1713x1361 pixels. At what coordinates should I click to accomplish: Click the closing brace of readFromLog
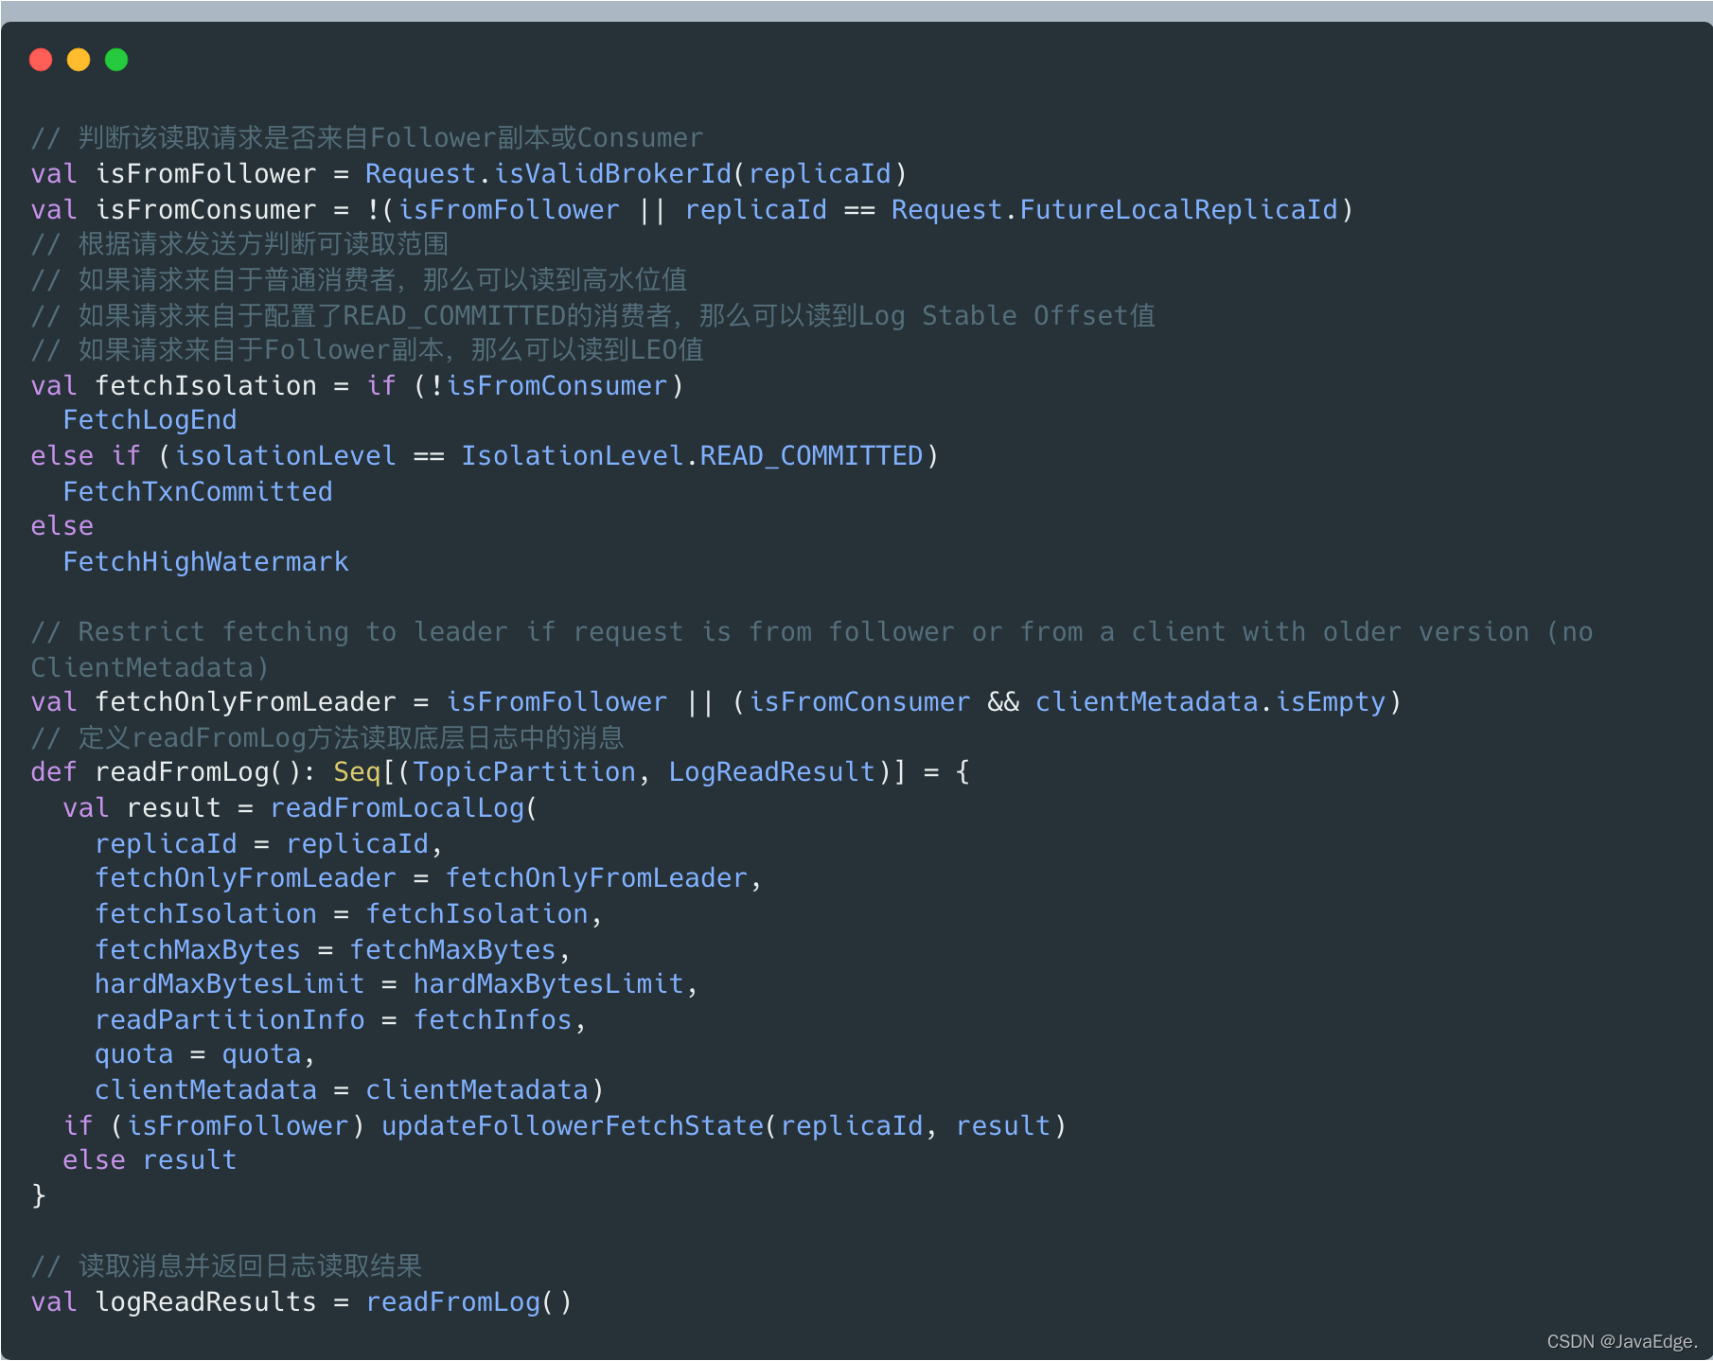click(39, 1196)
